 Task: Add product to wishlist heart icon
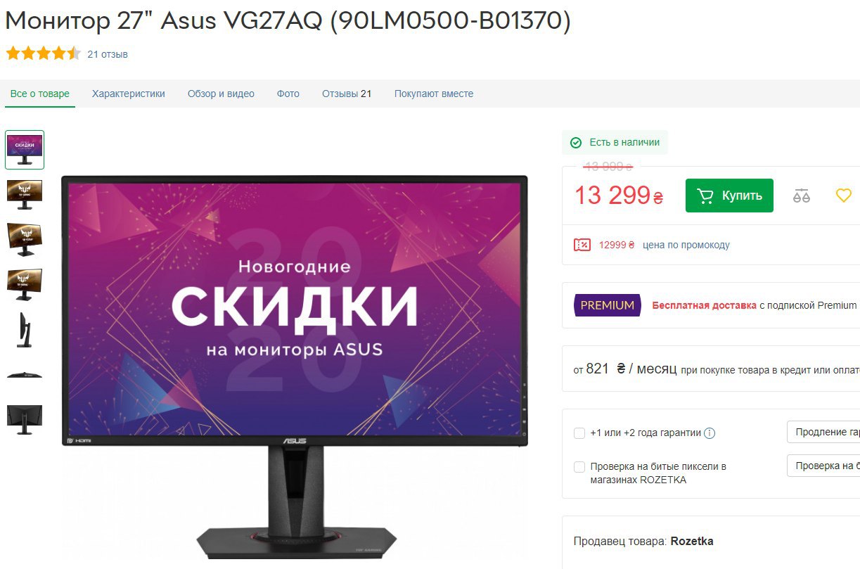(x=843, y=196)
